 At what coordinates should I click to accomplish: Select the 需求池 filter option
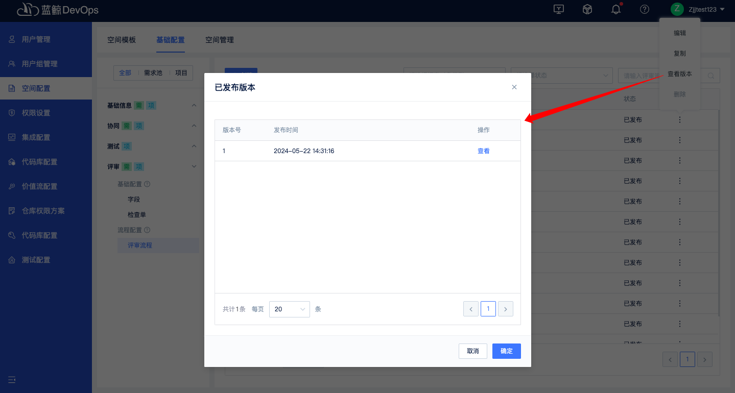(153, 73)
